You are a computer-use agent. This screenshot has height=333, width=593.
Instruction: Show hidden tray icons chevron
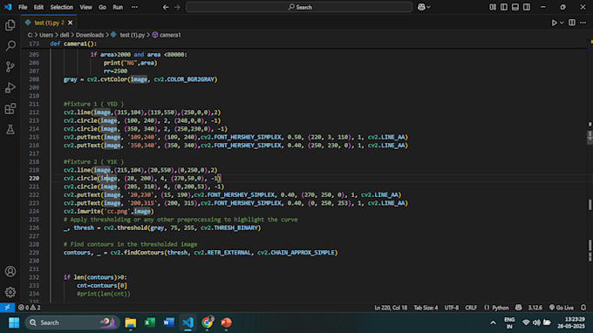click(493, 323)
